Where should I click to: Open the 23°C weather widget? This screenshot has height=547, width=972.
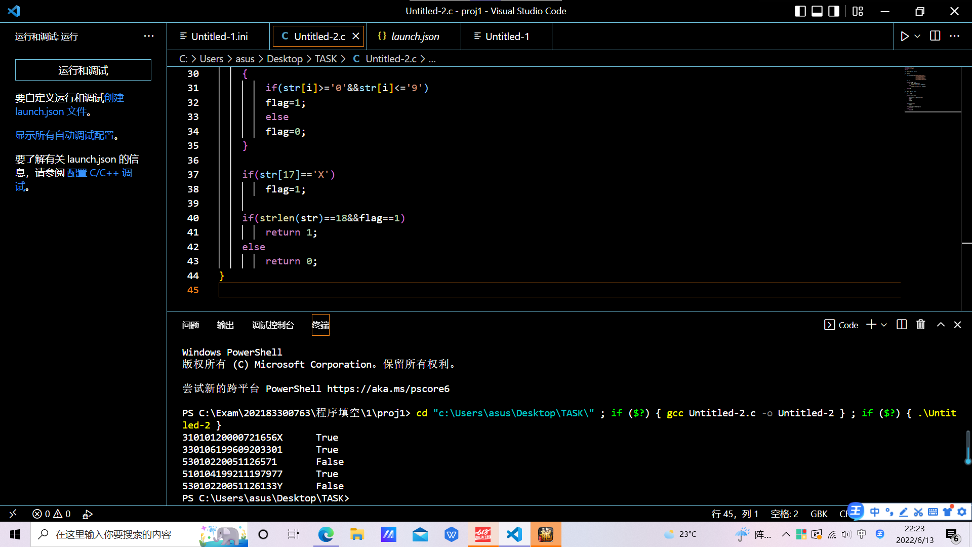coord(680,534)
